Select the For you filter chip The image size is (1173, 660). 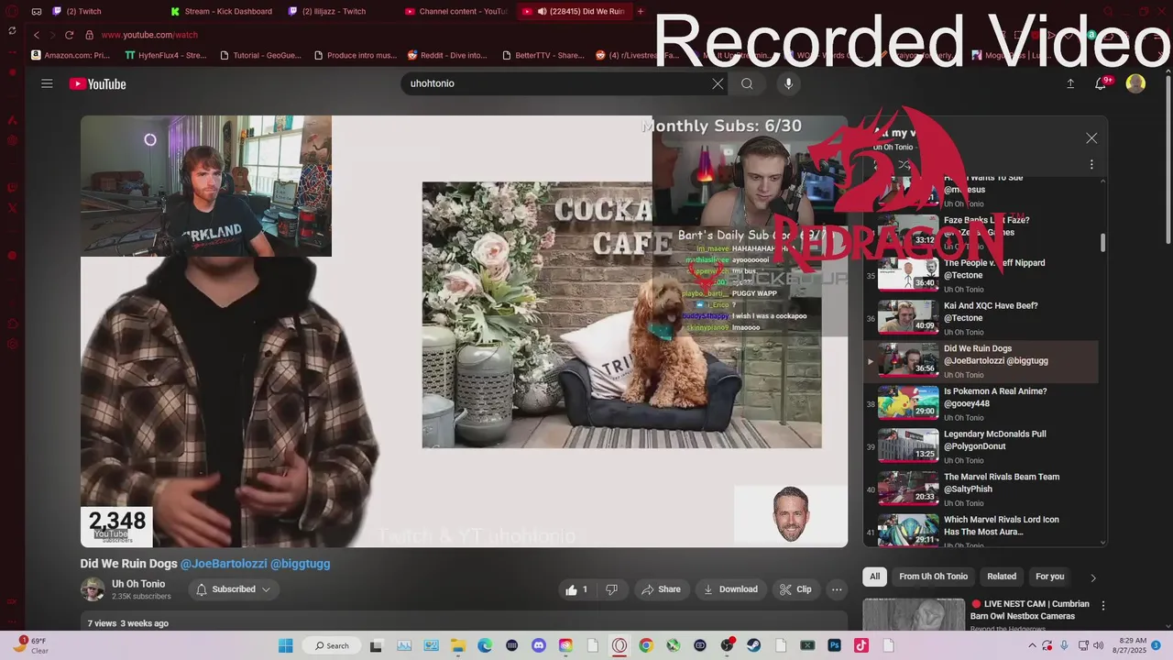(1049, 577)
